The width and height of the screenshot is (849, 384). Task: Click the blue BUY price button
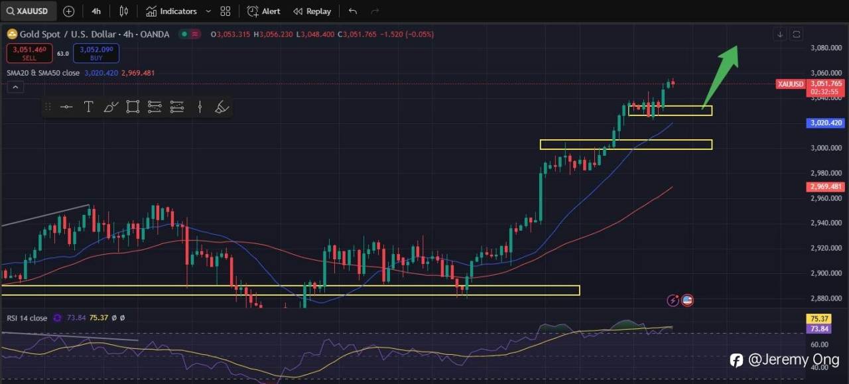[x=96, y=53]
